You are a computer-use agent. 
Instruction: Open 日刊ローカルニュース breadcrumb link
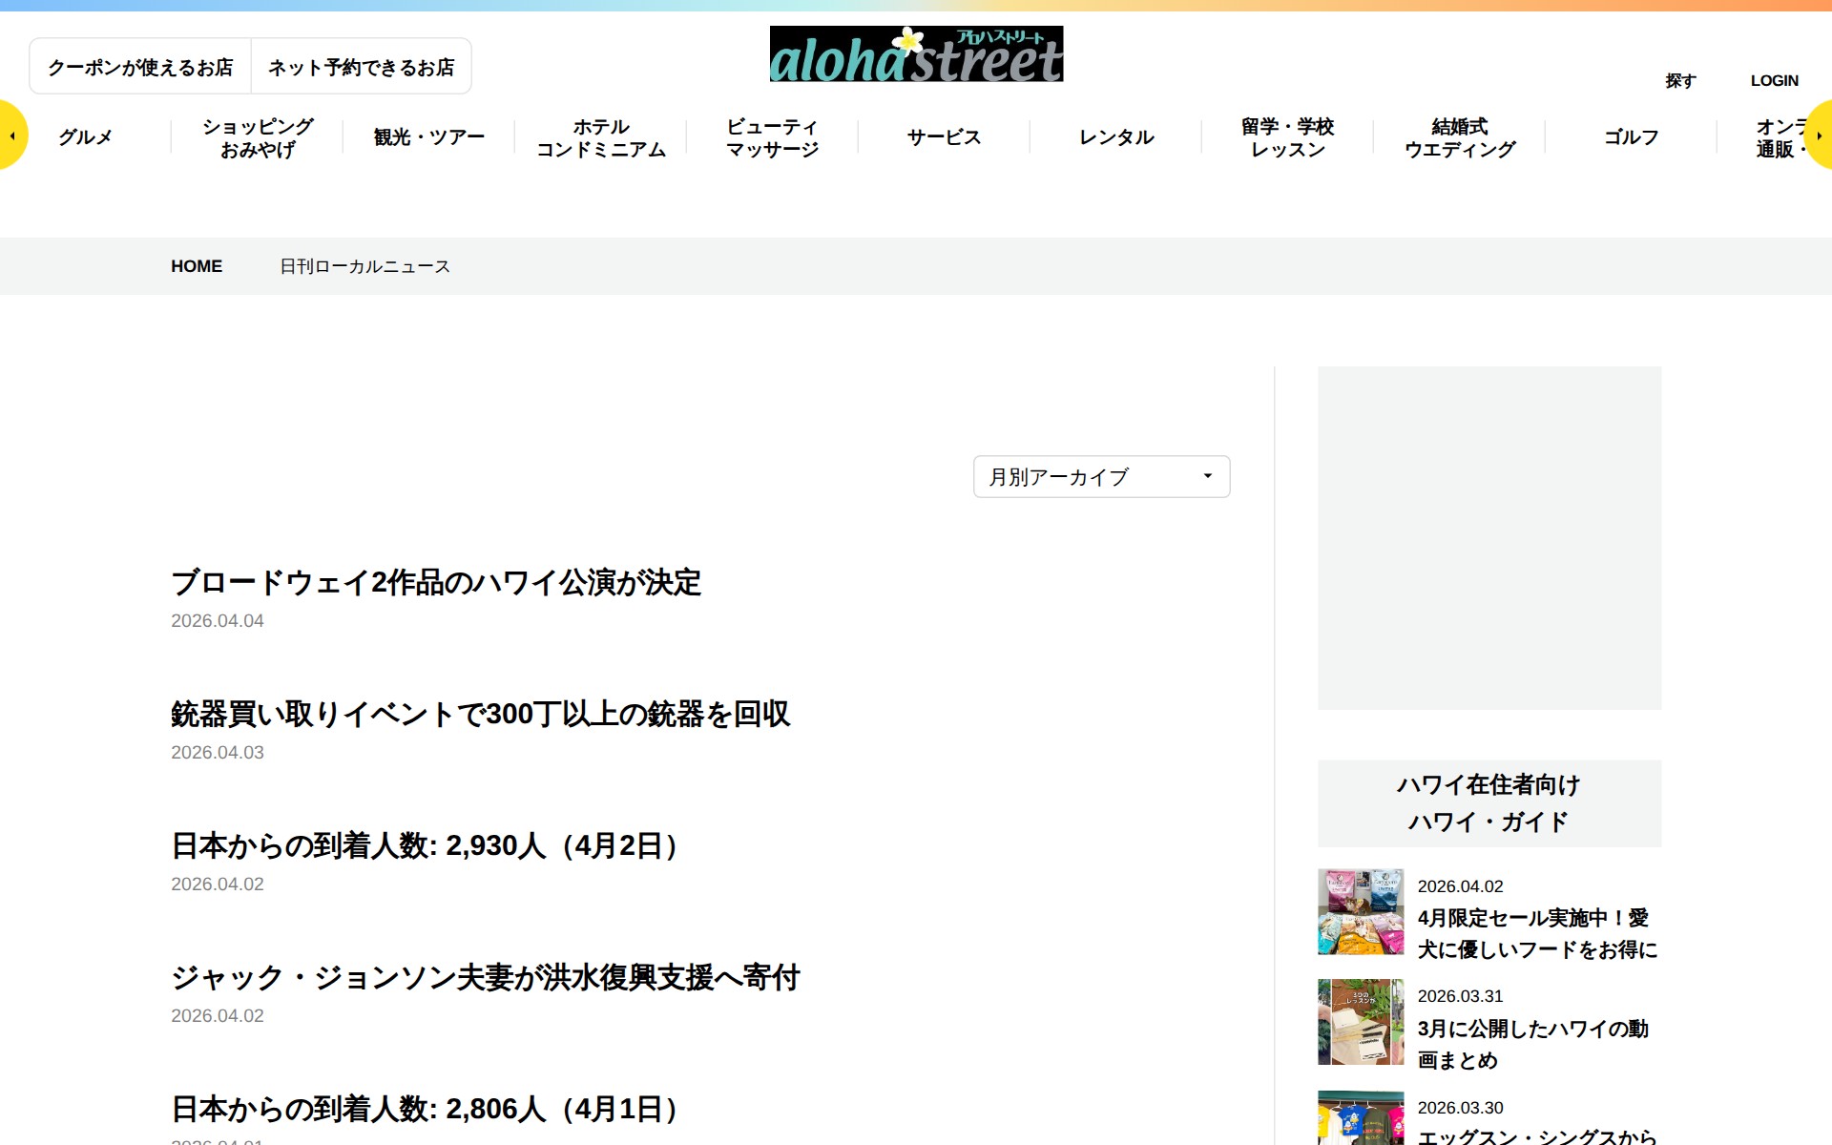click(364, 266)
